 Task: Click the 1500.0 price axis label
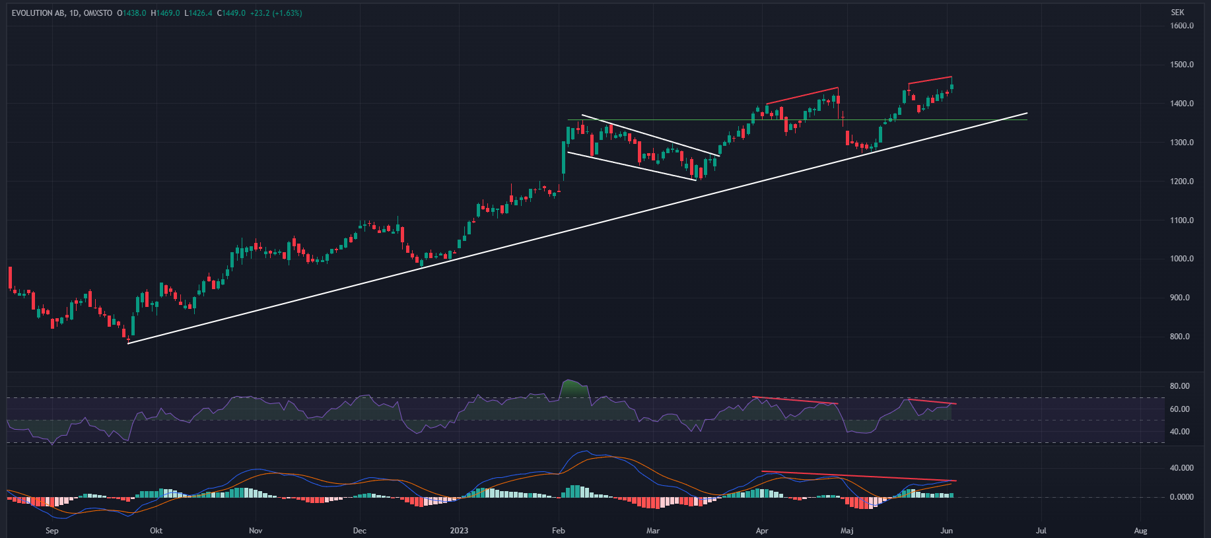click(x=1181, y=65)
